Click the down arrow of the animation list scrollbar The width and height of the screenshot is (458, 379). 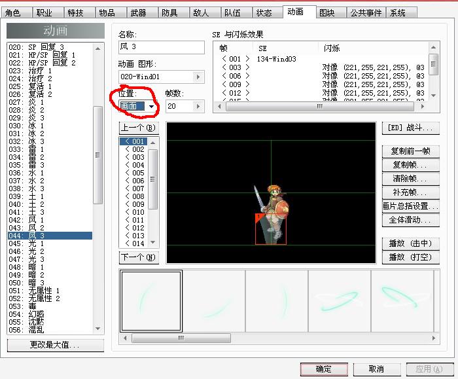98,329
